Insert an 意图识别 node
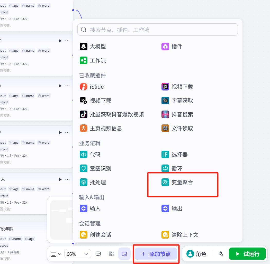 (95, 168)
